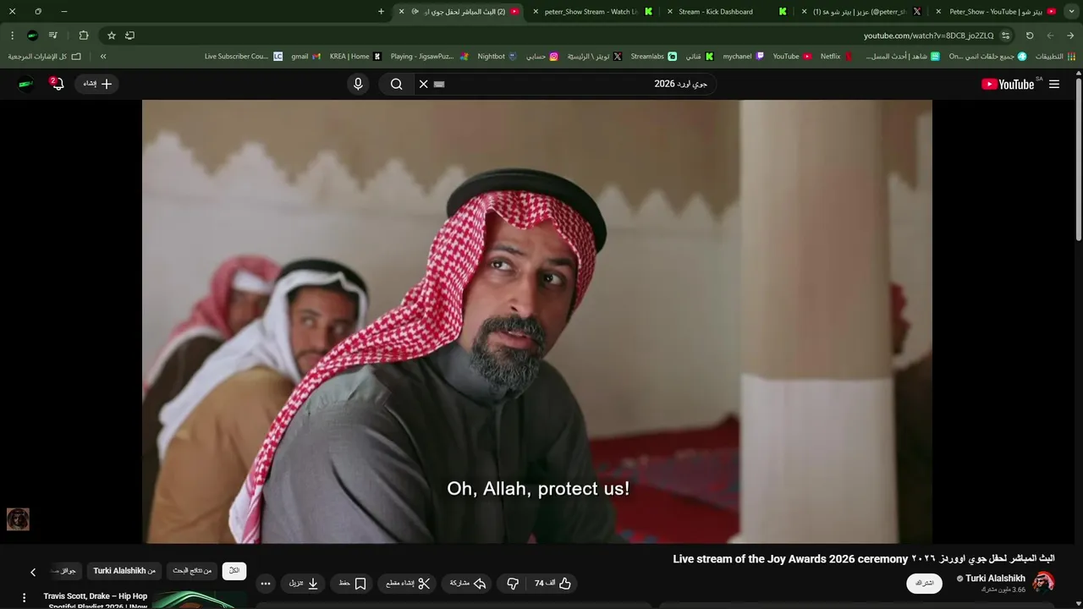Click the page vertical scrollbar
The image size is (1083, 609).
coord(1079,159)
